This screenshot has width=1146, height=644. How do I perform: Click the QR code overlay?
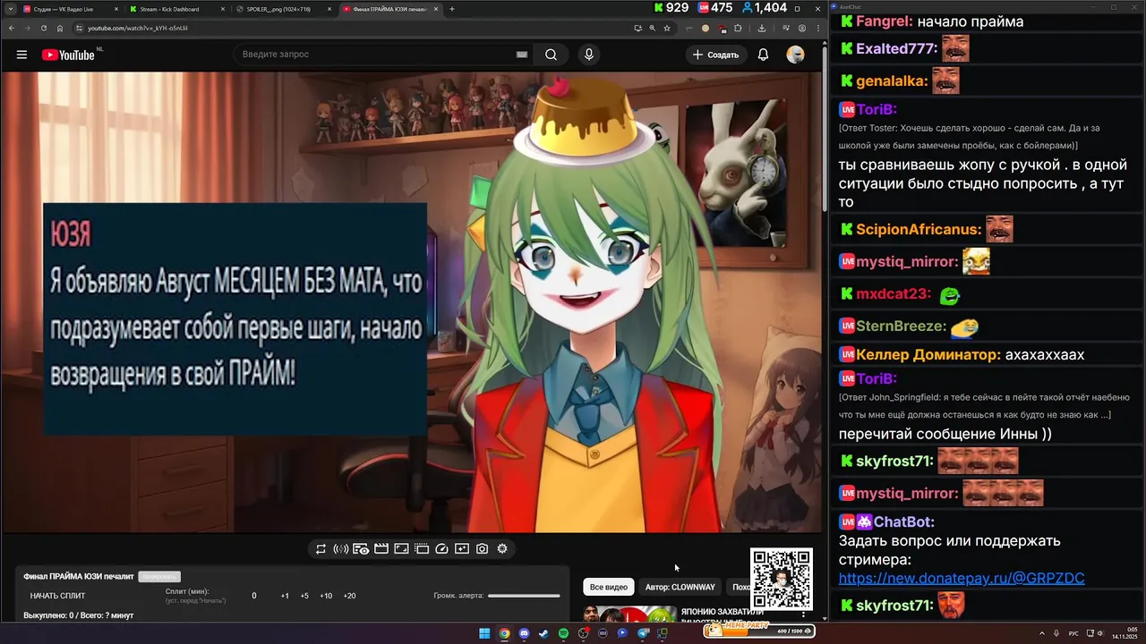click(x=782, y=579)
